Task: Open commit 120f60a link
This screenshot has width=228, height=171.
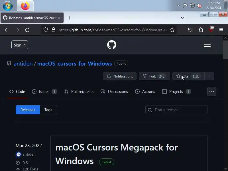Action: tap(30, 169)
